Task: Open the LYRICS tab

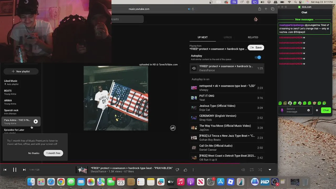Action: 228,37
